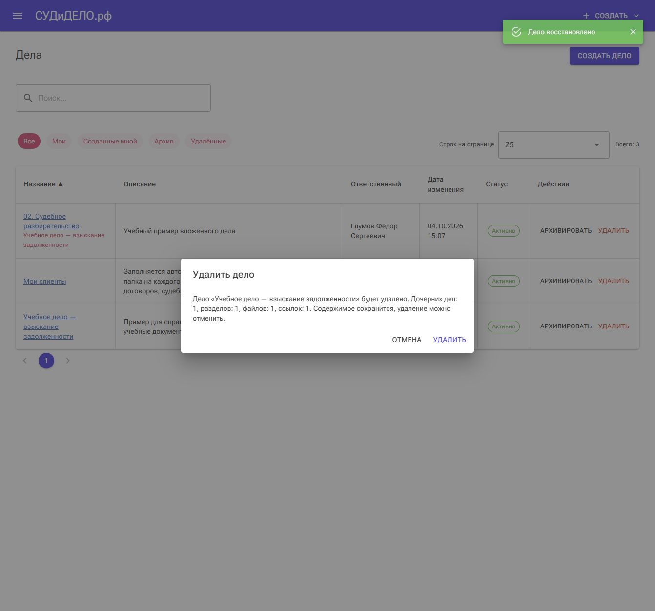Click the СУДиДЕЛО.рф site title
655x611 pixels.
pos(73,16)
